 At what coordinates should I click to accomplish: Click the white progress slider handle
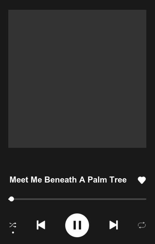[11, 199]
